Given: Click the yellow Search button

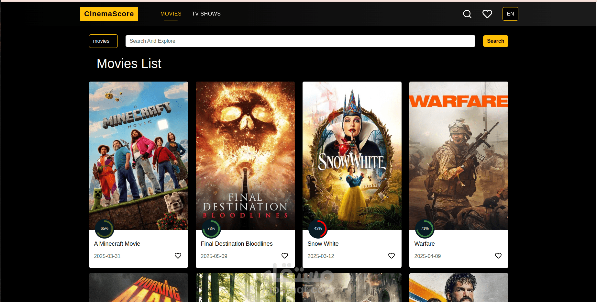Looking at the screenshot, I should tap(495, 41).
